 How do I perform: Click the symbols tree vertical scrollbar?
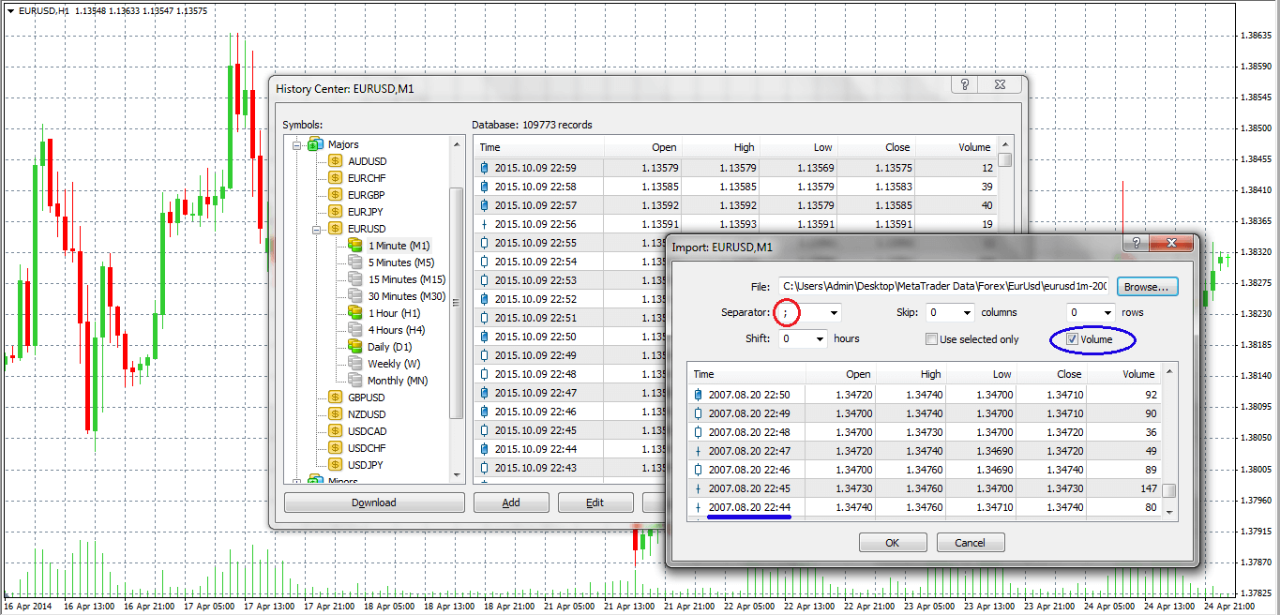coord(457,305)
